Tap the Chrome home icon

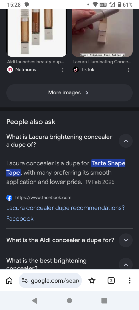(9, 280)
